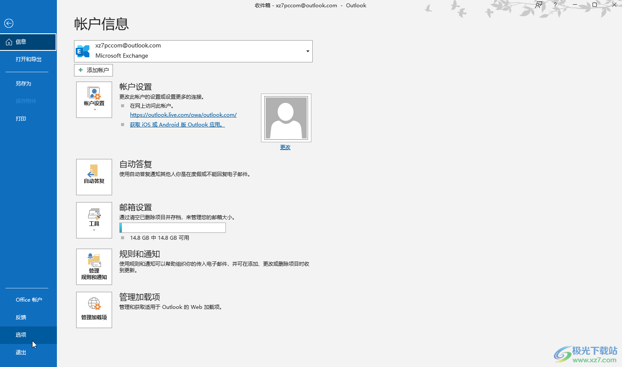This screenshot has height=367, width=622.
Task: Open 打开和导出 in sidebar
Action: (28, 59)
